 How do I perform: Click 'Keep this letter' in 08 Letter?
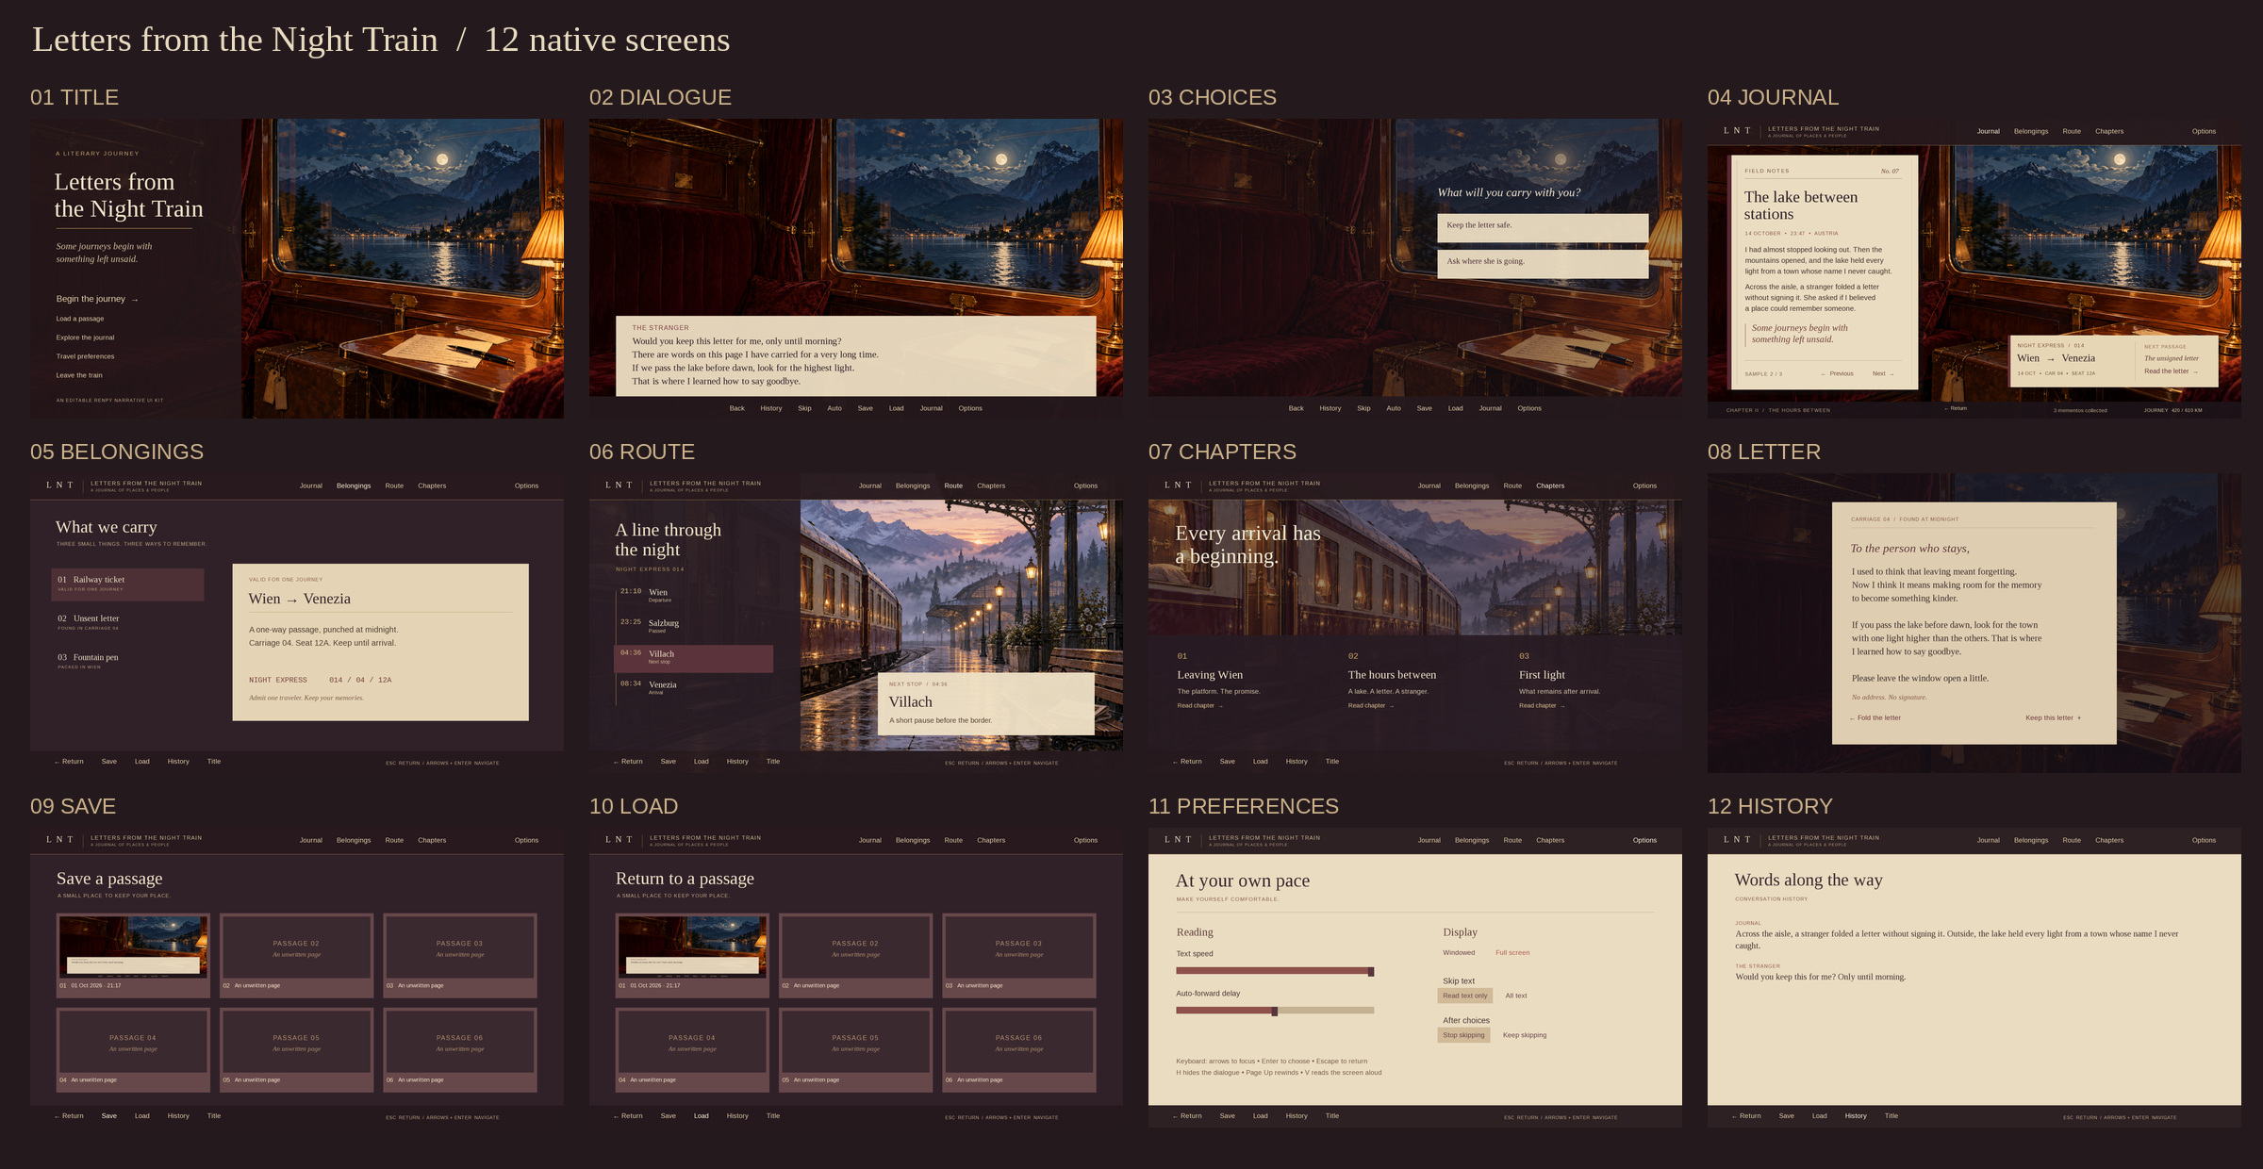2053,717
